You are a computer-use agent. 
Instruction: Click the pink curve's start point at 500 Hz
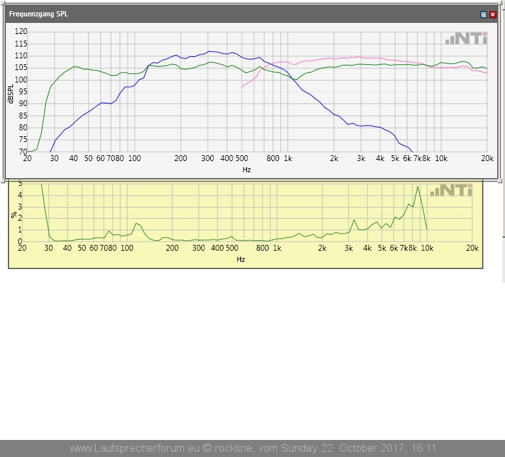point(242,86)
